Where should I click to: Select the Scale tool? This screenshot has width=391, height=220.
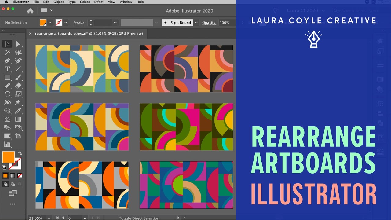point(18,94)
